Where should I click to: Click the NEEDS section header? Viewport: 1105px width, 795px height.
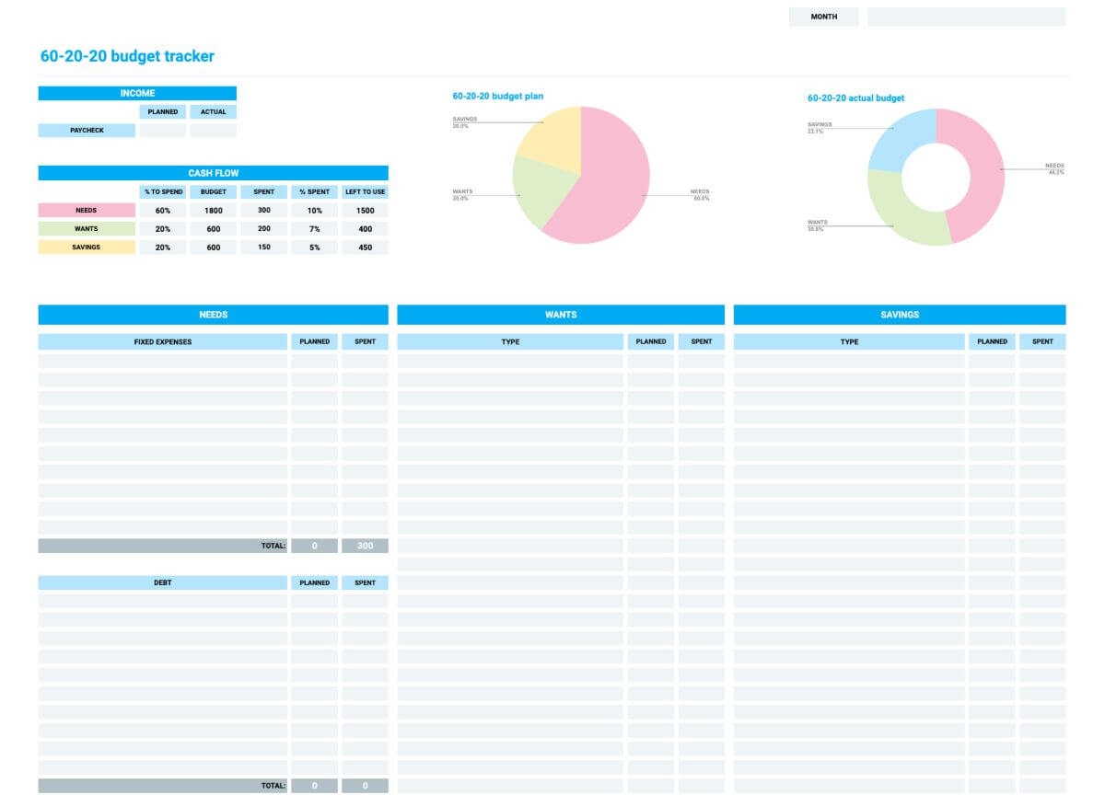coord(213,314)
